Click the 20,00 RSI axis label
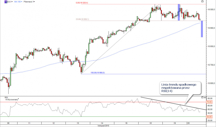 (210, 120)
